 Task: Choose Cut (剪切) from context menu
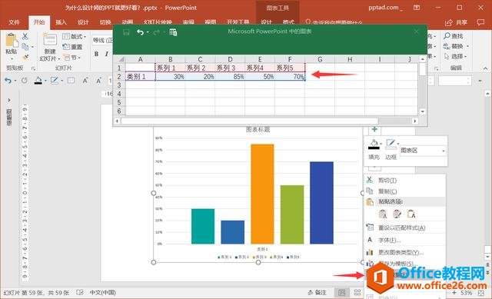[x=405, y=181]
